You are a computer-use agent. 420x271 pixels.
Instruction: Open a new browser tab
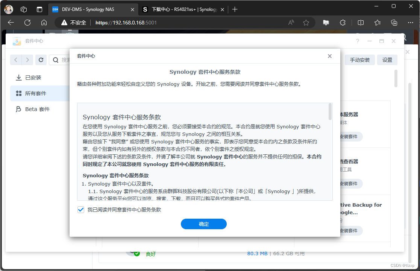pos(235,9)
